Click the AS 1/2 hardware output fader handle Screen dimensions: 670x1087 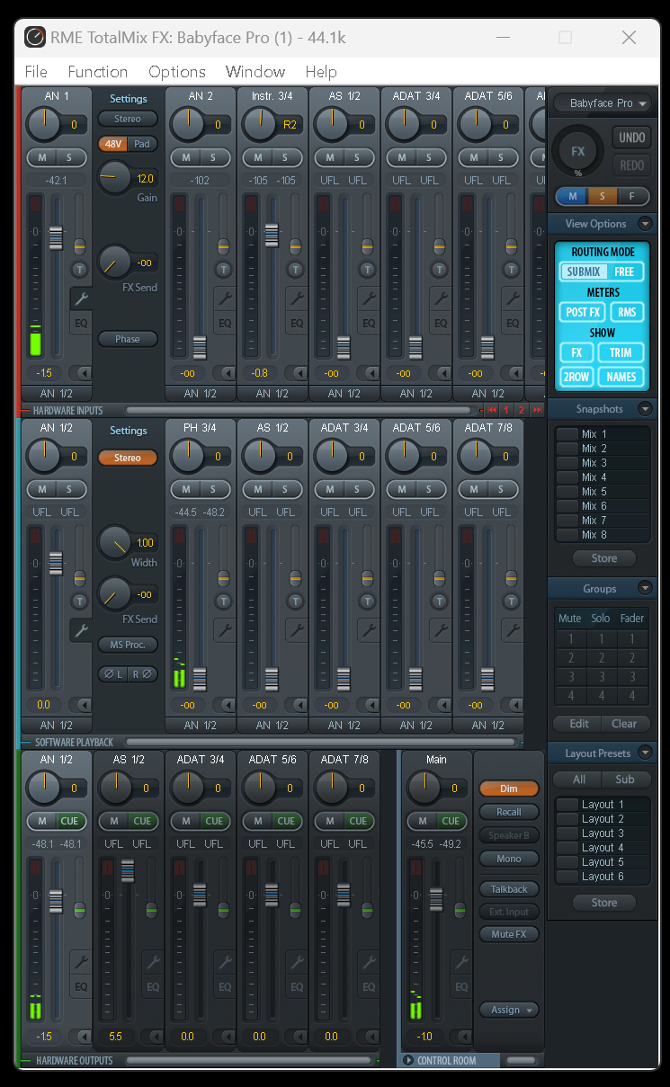pyautogui.click(x=128, y=871)
